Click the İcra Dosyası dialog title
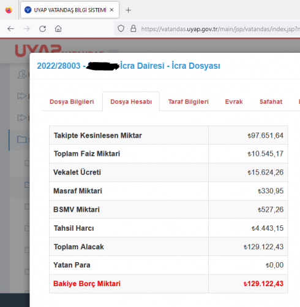Image resolution: width=300 pixels, height=307 pixels. click(x=129, y=66)
